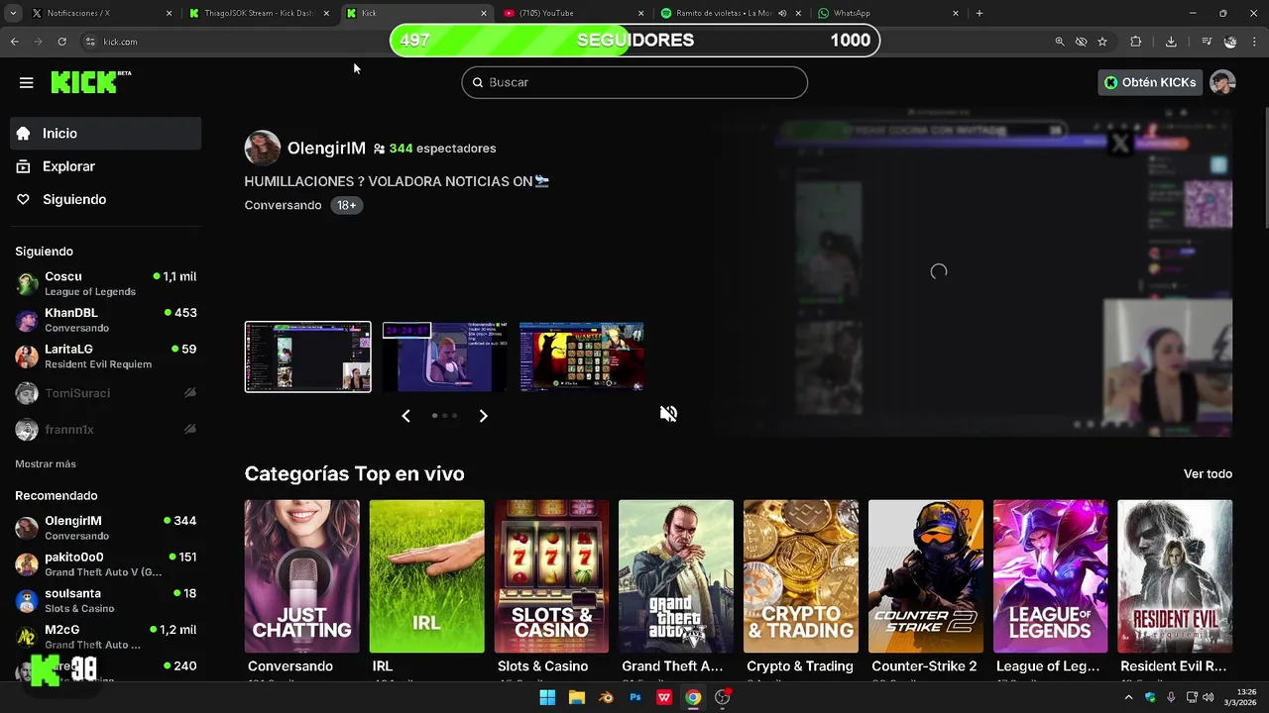The image size is (1269, 713).
Task: Open the user profile avatar on Kick
Action: [1222, 82]
